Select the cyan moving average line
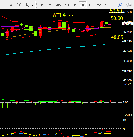134x137 pixels. pos(55,49)
